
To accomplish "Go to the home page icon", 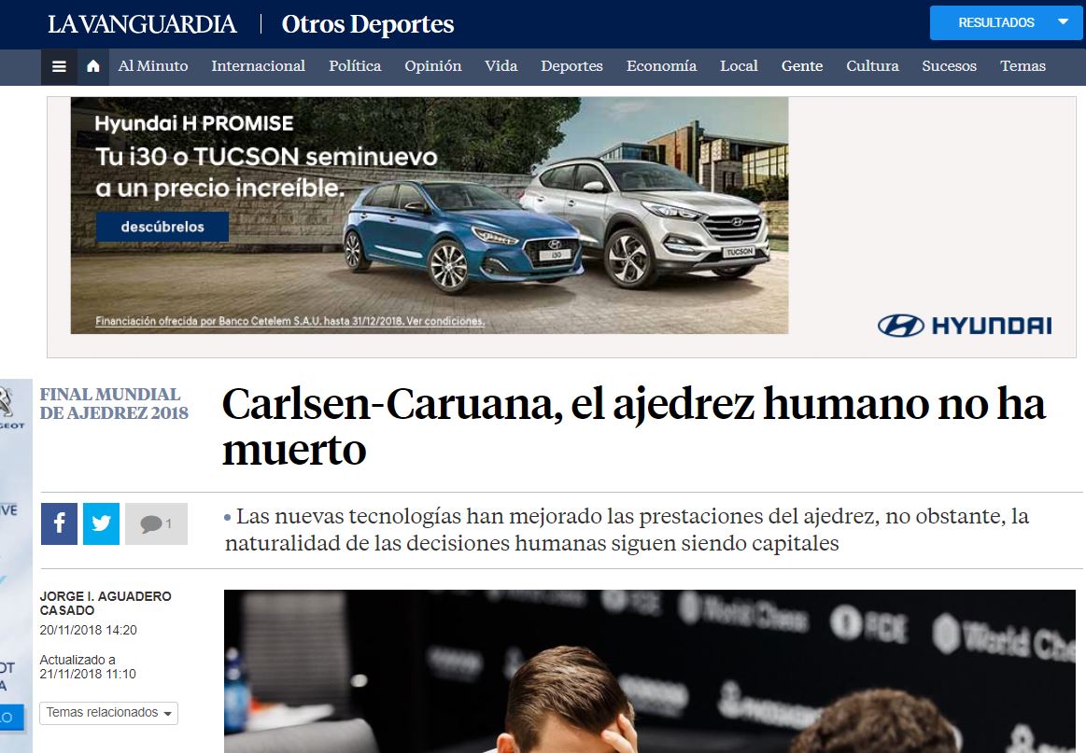I will 93,66.
